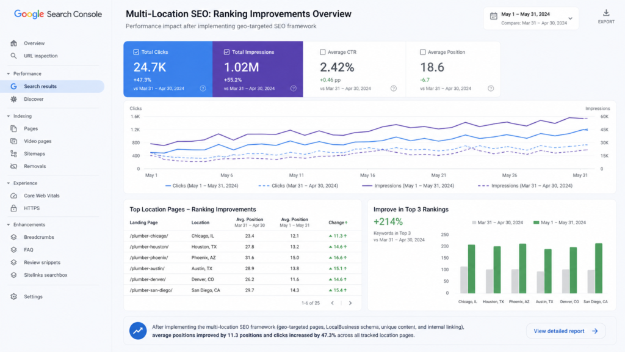Click the blue trending-up insight icon
The width and height of the screenshot is (625, 352).
point(138,331)
